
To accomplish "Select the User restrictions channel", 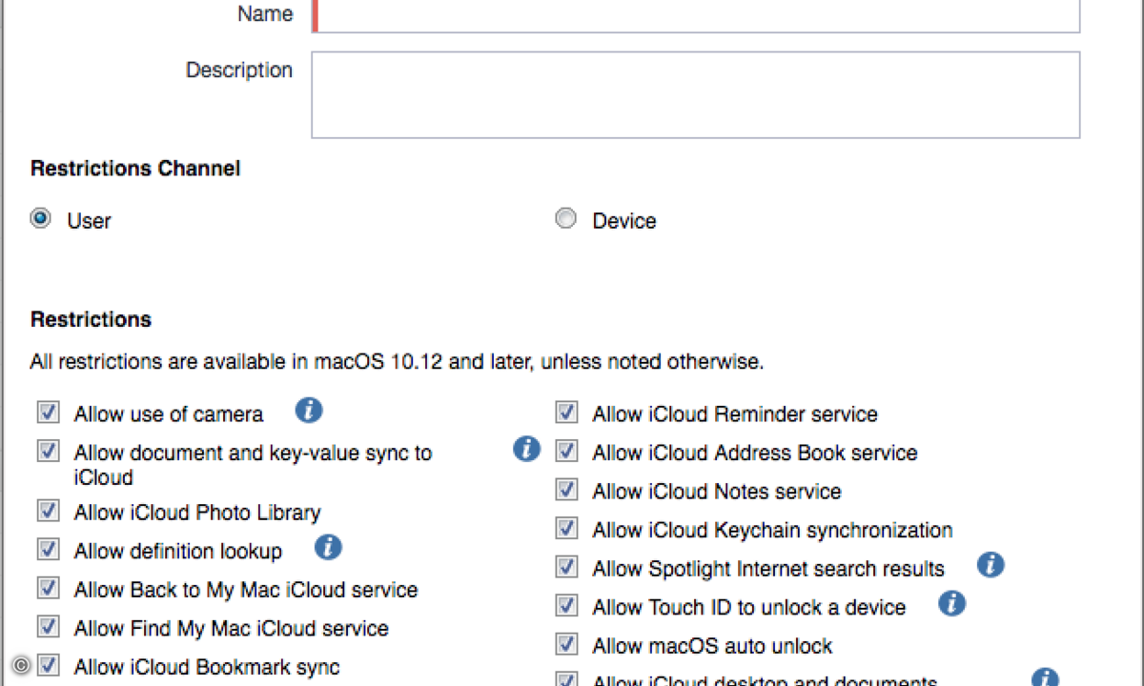I will click(x=40, y=219).
